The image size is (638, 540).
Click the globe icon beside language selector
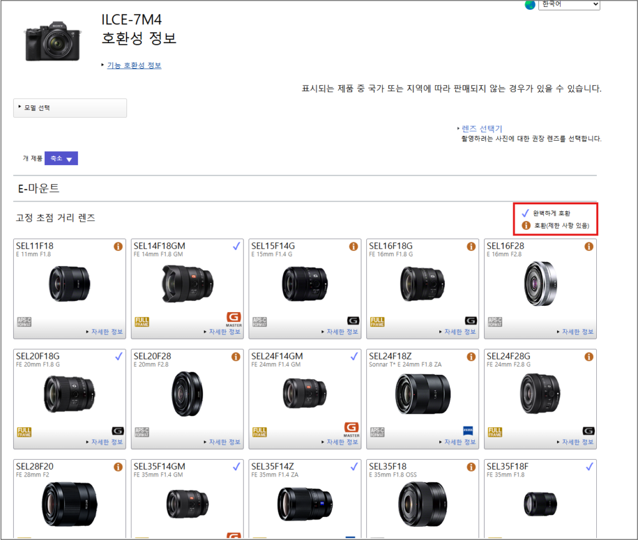[x=530, y=4]
